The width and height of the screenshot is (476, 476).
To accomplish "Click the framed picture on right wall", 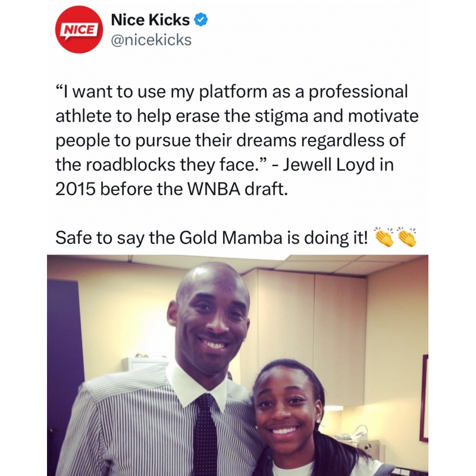I will tap(424, 397).
